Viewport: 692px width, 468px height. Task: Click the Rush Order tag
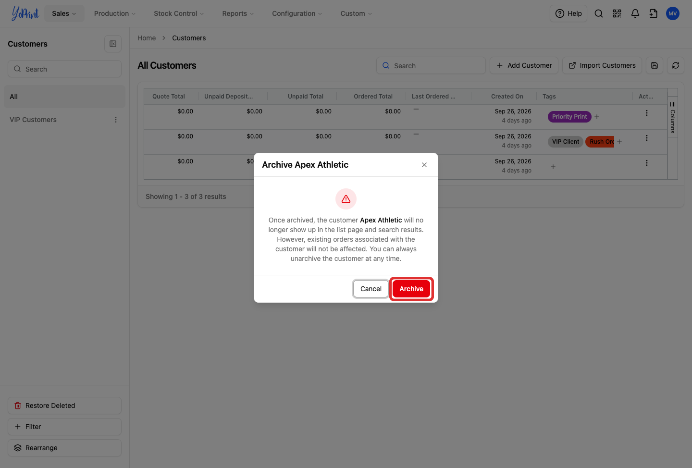(x=600, y=142)
